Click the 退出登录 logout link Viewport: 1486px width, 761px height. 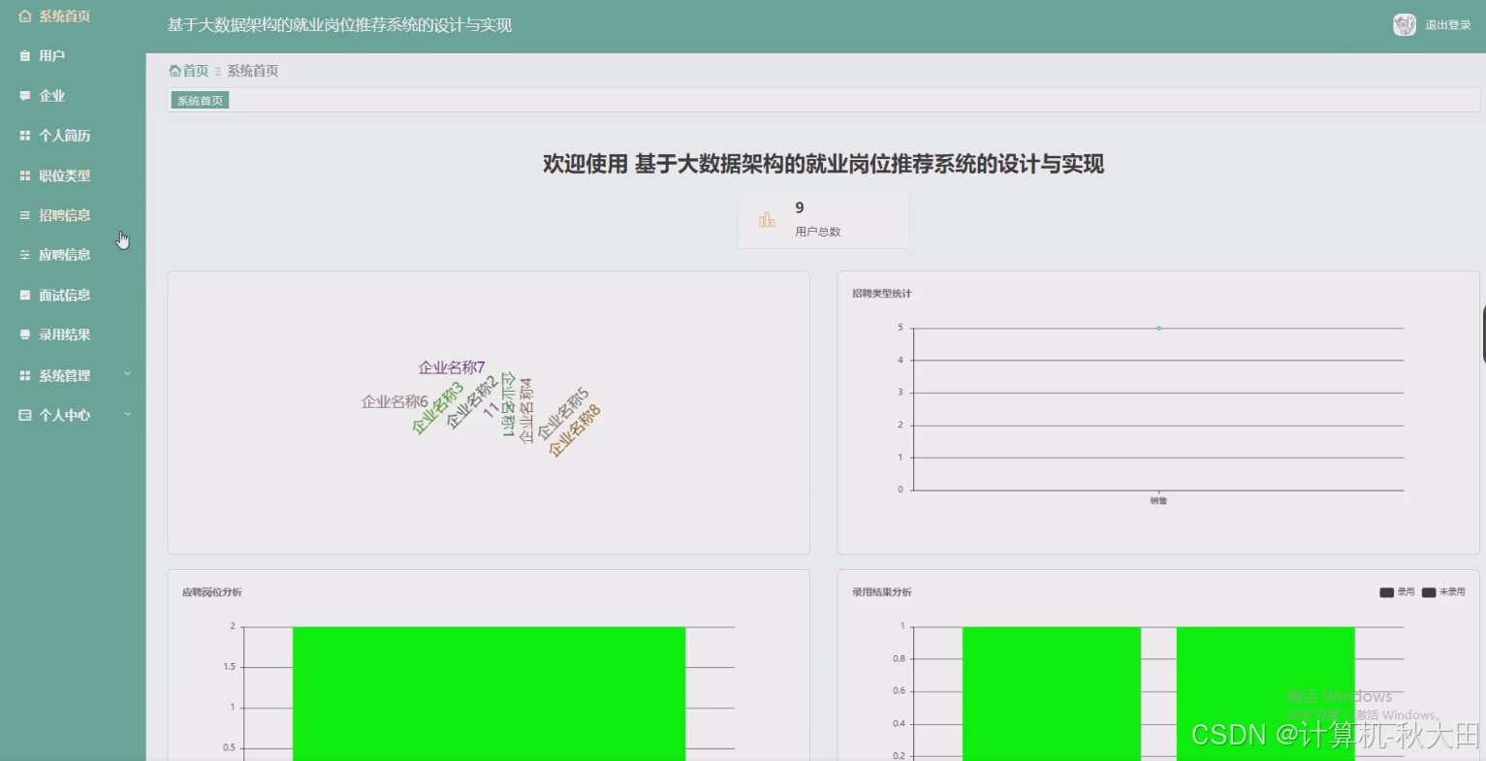(1448, 25)
